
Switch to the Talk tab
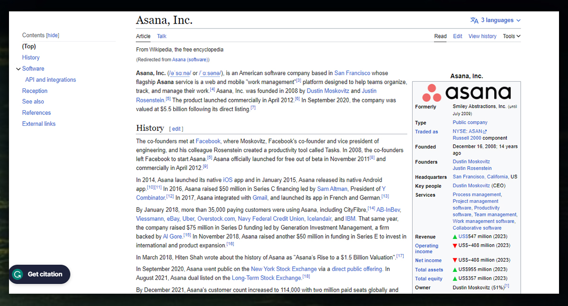click(162, 36)
